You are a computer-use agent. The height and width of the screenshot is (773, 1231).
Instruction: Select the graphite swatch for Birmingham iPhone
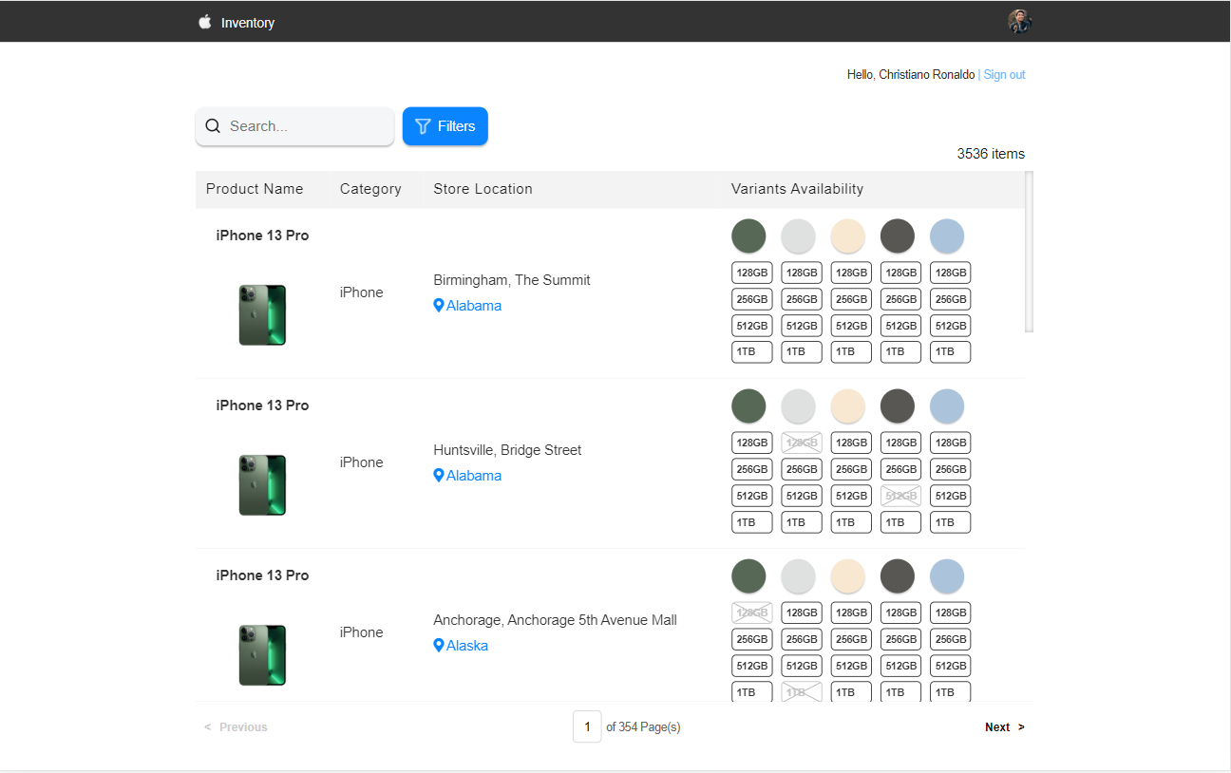(x=897, y=236)
